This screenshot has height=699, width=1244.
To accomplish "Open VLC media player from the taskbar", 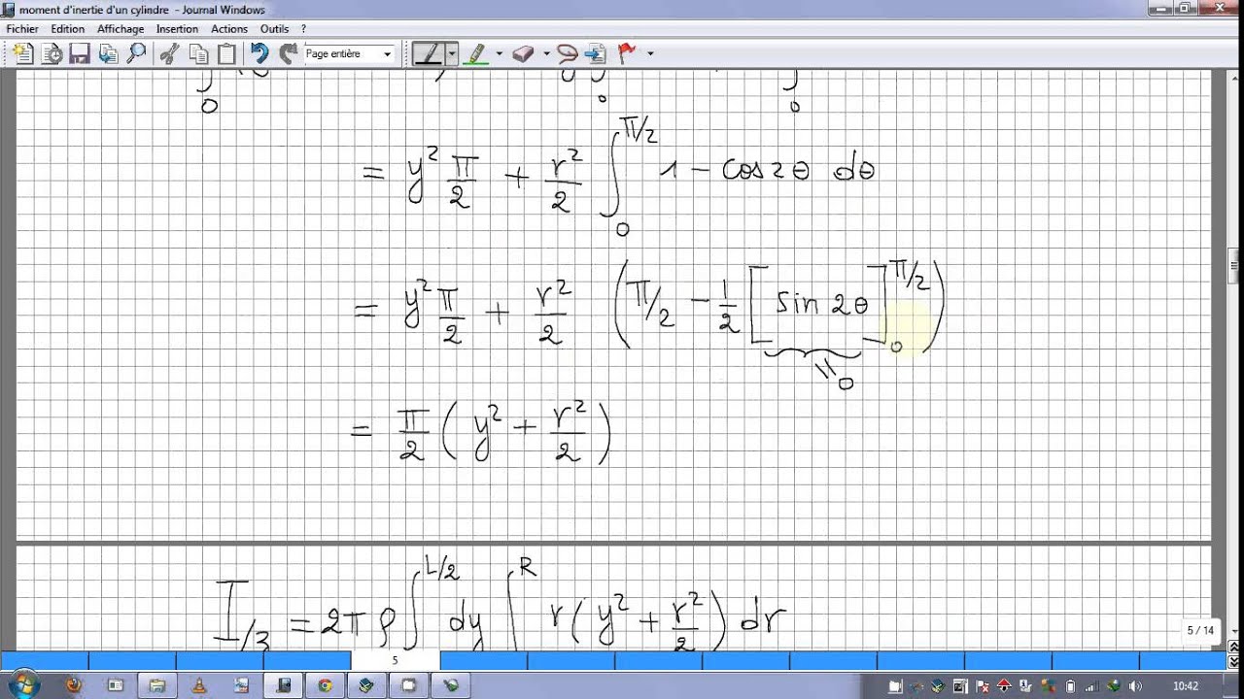I will 199,685.
